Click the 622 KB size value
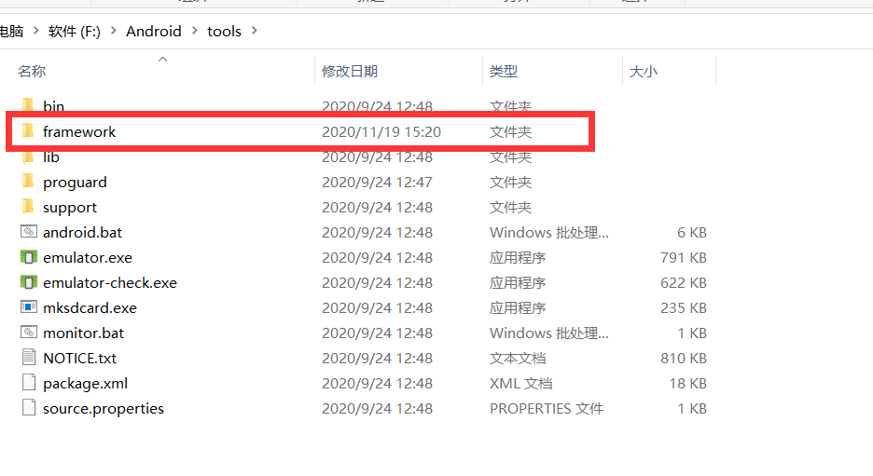873x476 pixels. [x=683, y=282]
